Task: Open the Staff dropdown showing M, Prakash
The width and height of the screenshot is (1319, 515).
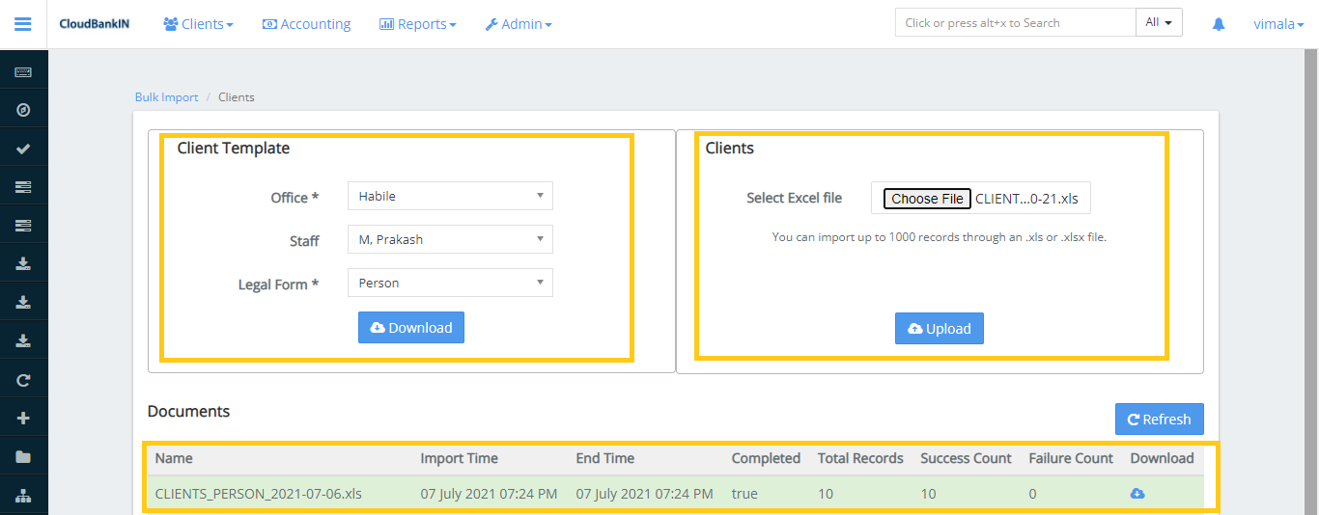Action: pyautogui.click(x=450, y=239)
